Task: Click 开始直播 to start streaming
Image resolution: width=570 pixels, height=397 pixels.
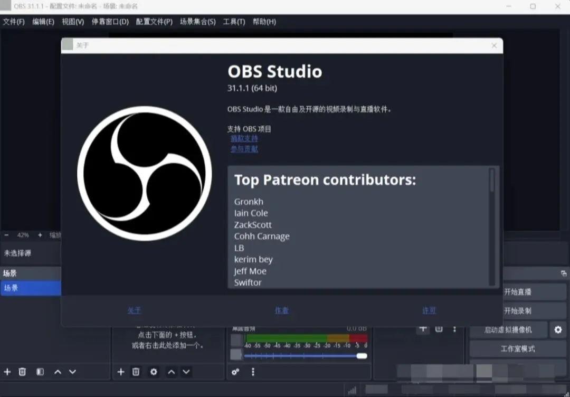Action: (x=535, y=292)
